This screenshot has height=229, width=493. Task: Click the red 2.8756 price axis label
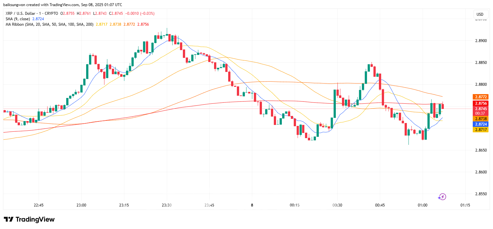tap(480, 103)
